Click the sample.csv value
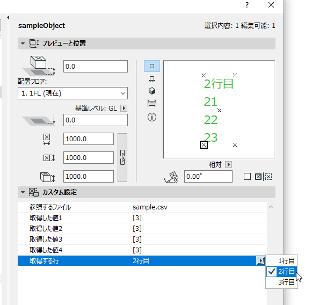 point(150,207)
